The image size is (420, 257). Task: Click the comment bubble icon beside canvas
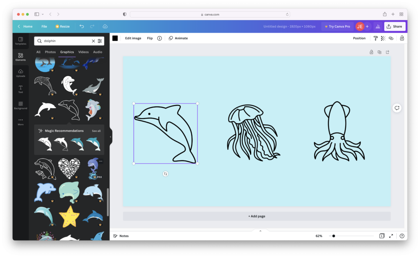click(x=397, y=108)
